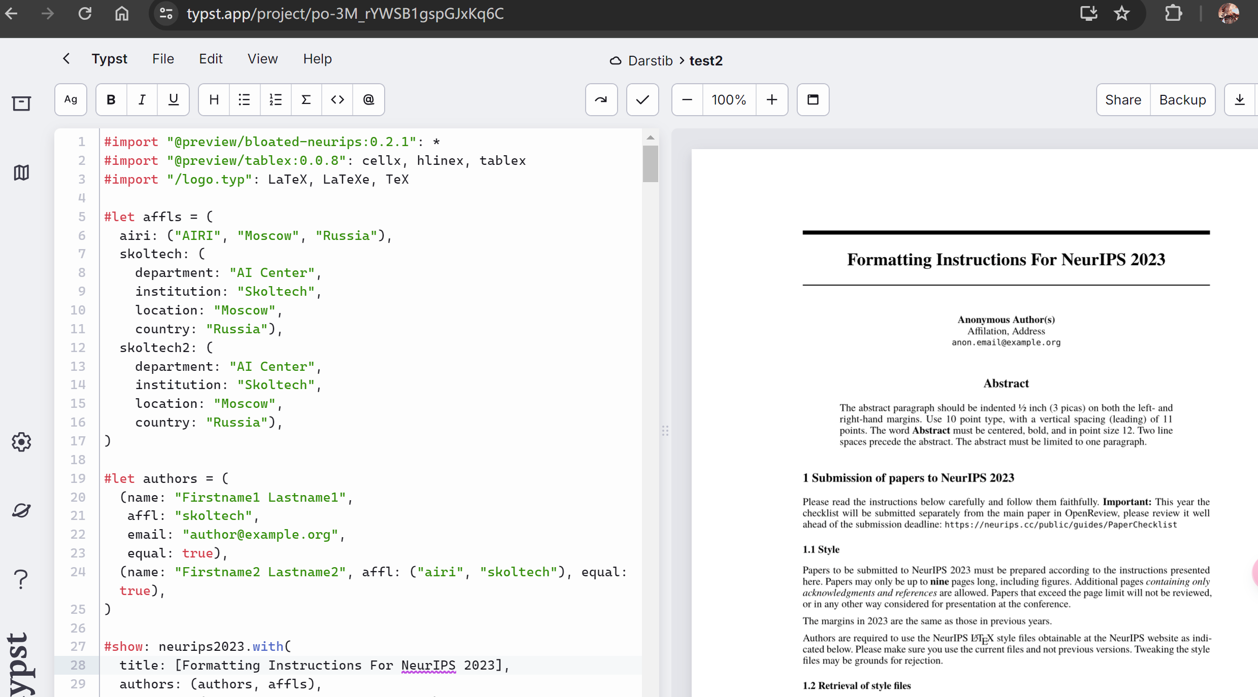Open the 100% zoom level dropdown
Viewport: 1258px width, 697px height.
pos(729,99)
